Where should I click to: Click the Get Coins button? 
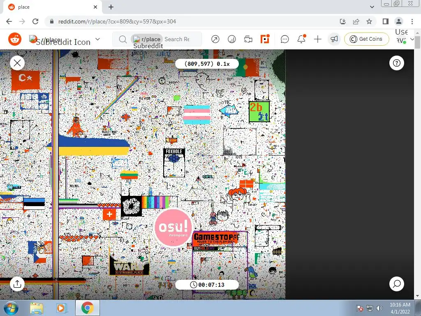[x=366, y=39]
